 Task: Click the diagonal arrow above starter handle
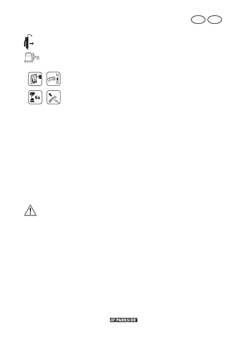(x=50, y=95)
